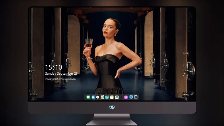Launch the clapperboard video app in the dock
Viewport: 224px width, 126px height.
tap(107, 97)
